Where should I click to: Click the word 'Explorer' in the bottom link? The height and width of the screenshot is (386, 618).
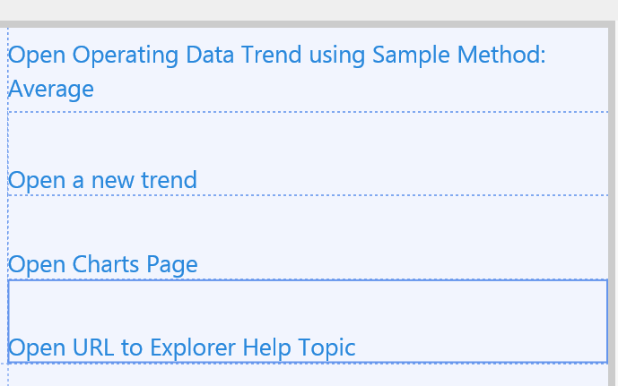coord(194,347)
